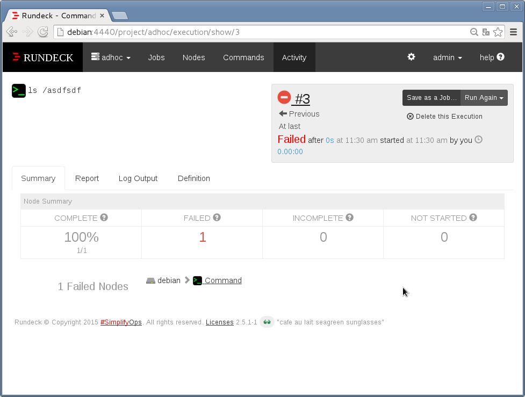The width and height of the screenshot is (525, 397).
Task: Click the browser back arrow
Action: pyautogui.click(x=12, y=32)
